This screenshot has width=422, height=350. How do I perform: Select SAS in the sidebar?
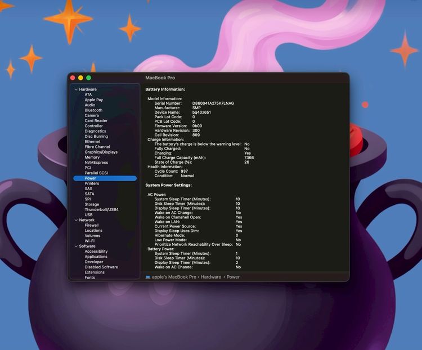88,189
